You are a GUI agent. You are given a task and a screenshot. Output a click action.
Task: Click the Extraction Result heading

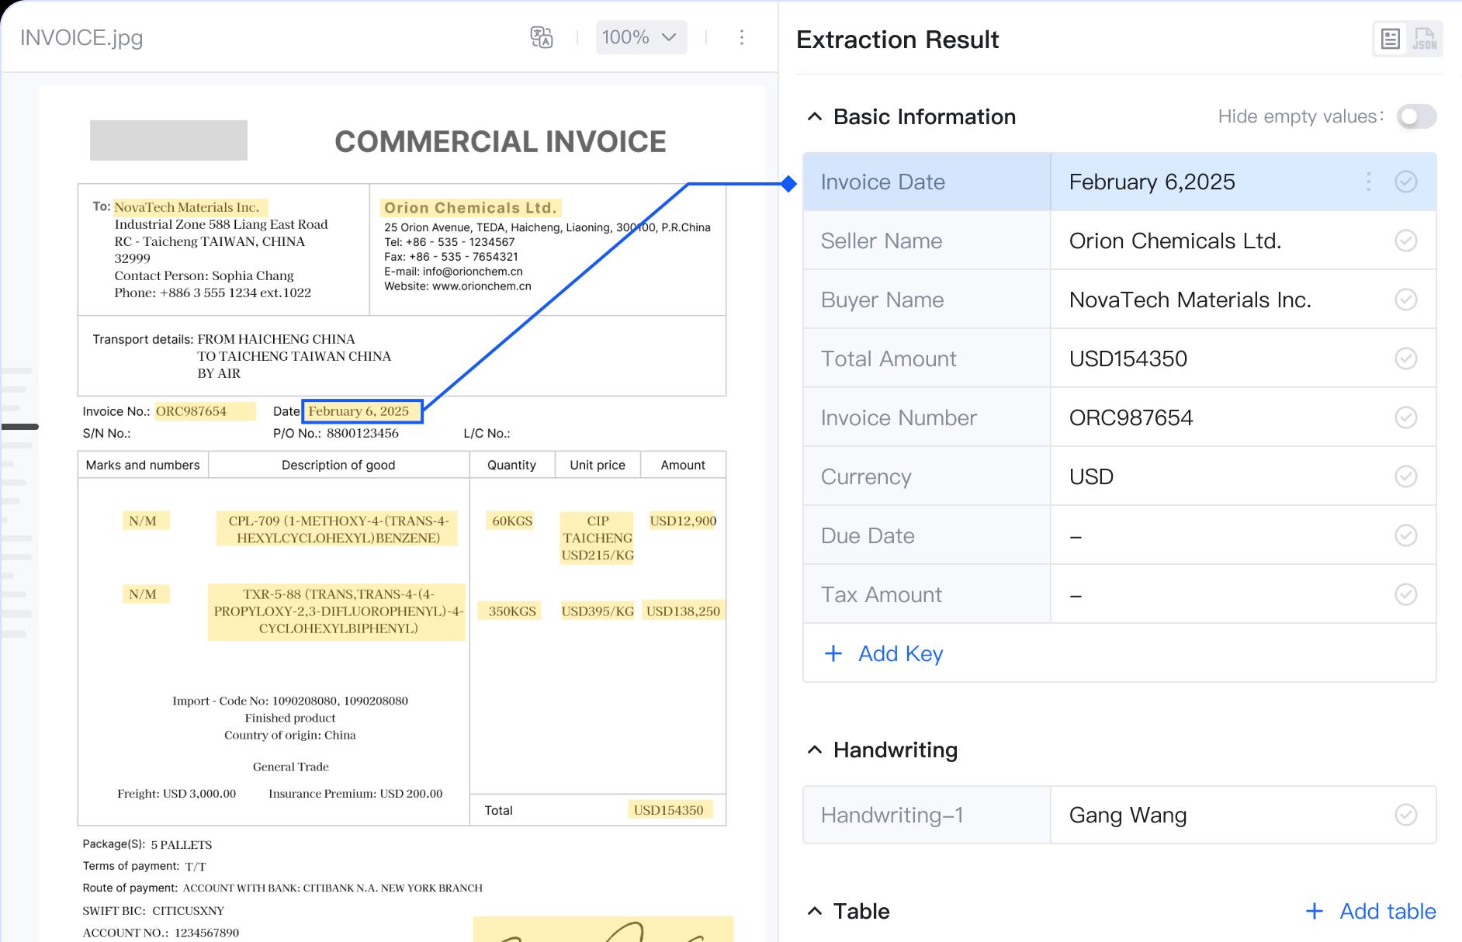pos(897,40)
